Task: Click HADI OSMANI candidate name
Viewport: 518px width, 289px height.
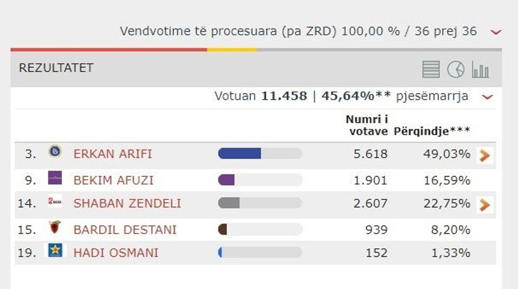Action: tap(116, 253)
